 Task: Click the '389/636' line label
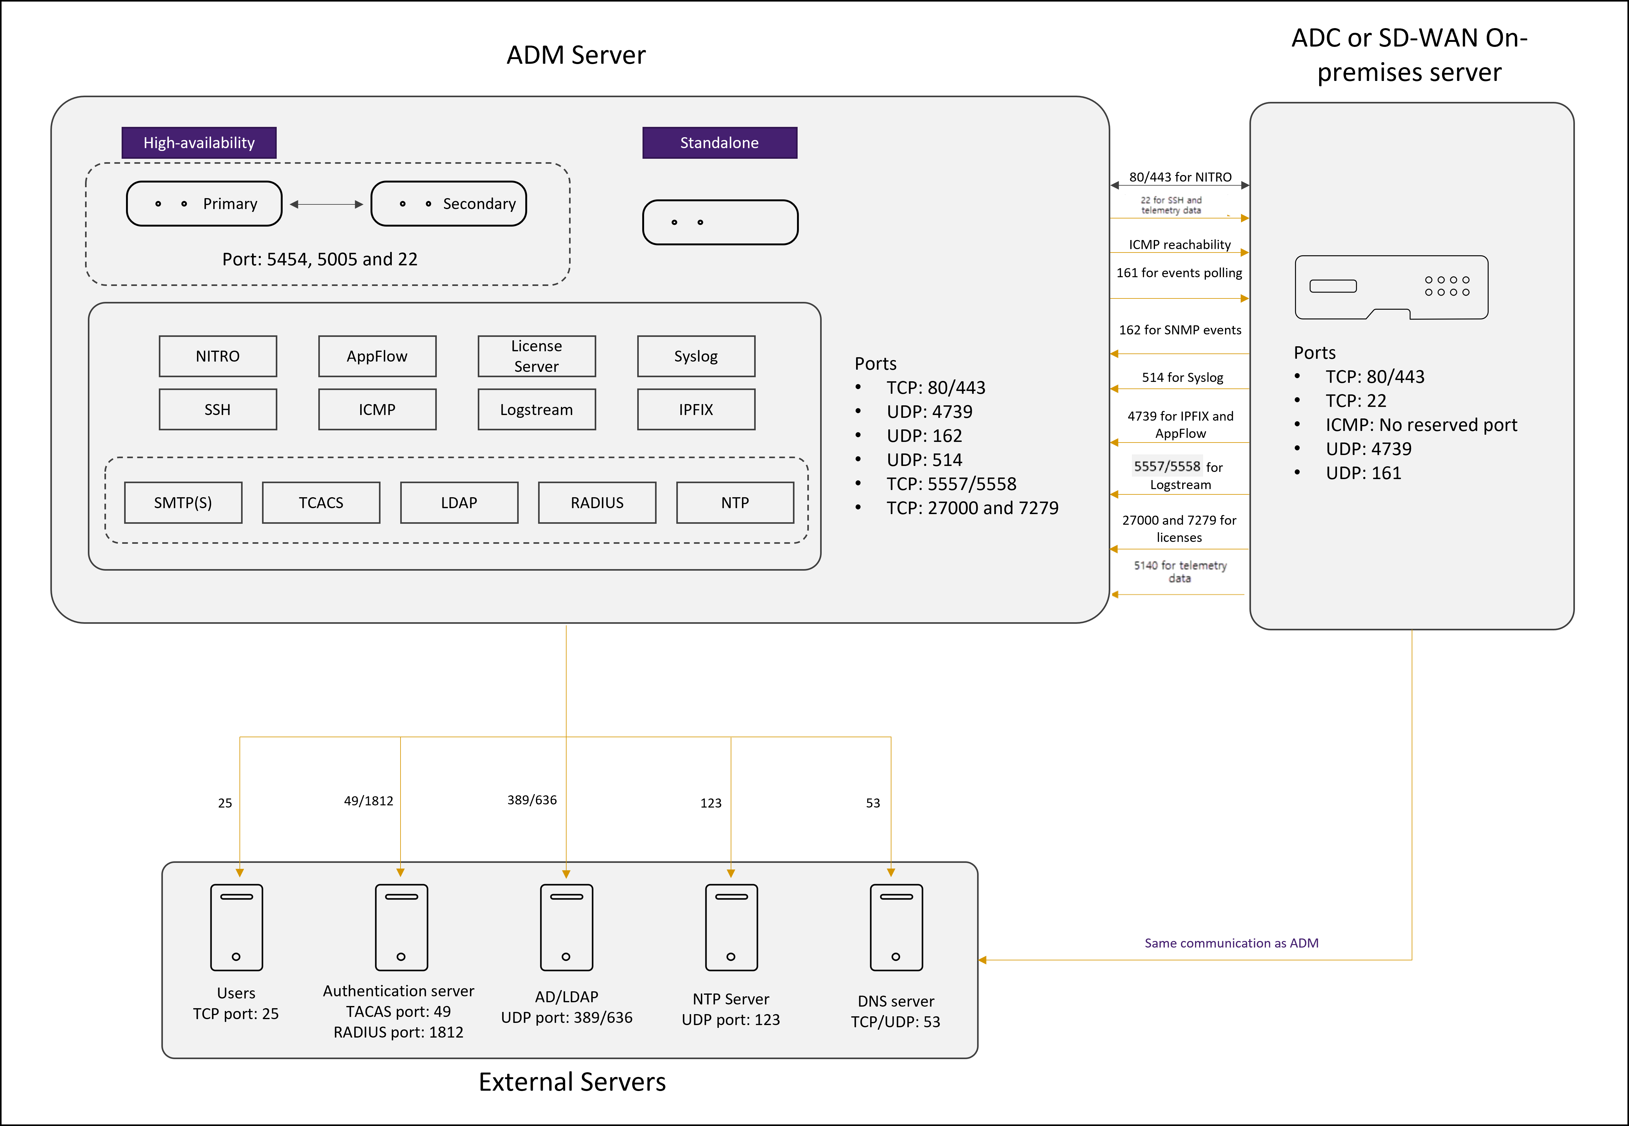pyautogui.click(x=532, y=799)
